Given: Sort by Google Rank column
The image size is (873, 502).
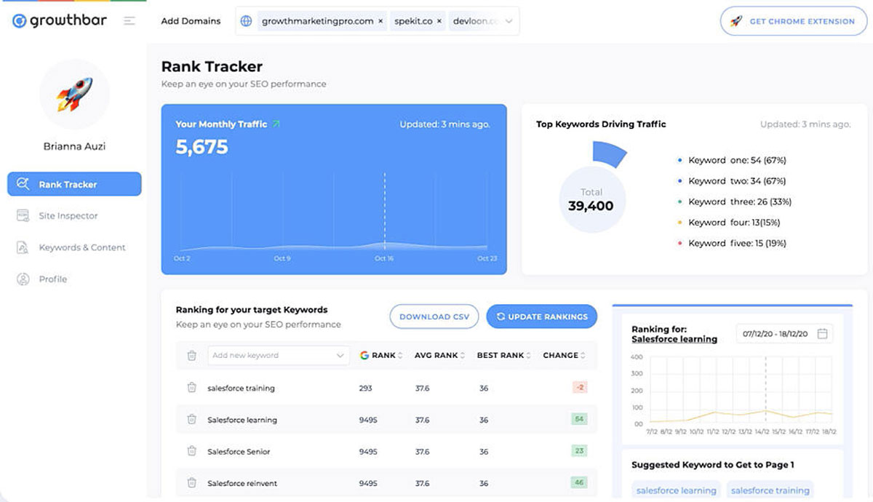Looking at the screenshot, I should point(381,356).
